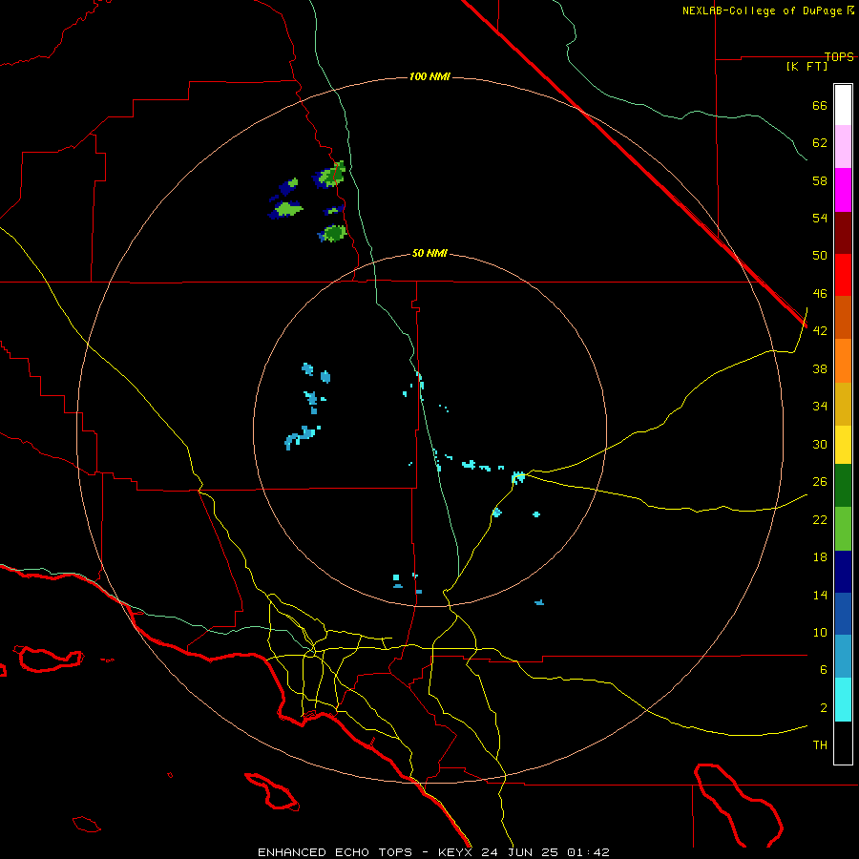Image resolution: width=859 pixels, height=859 pixels.
Task: Click the '2' legend value
Action: [824, 708]
